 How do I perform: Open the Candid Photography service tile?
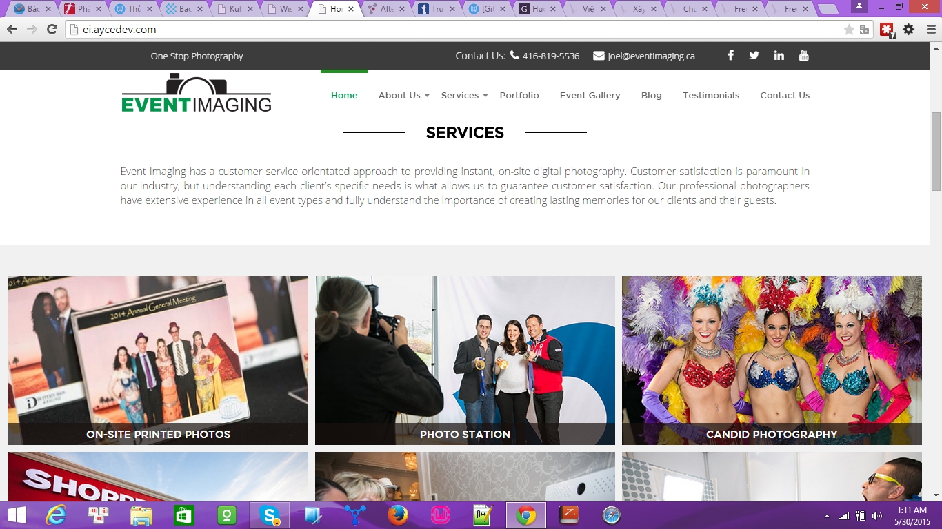(x=772, y=360)
